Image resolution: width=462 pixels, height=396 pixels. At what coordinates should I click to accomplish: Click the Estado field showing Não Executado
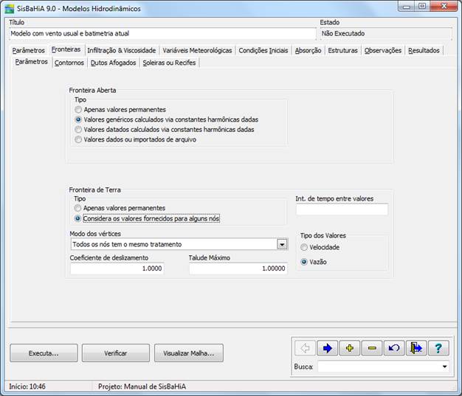click(x=386, y=34)
